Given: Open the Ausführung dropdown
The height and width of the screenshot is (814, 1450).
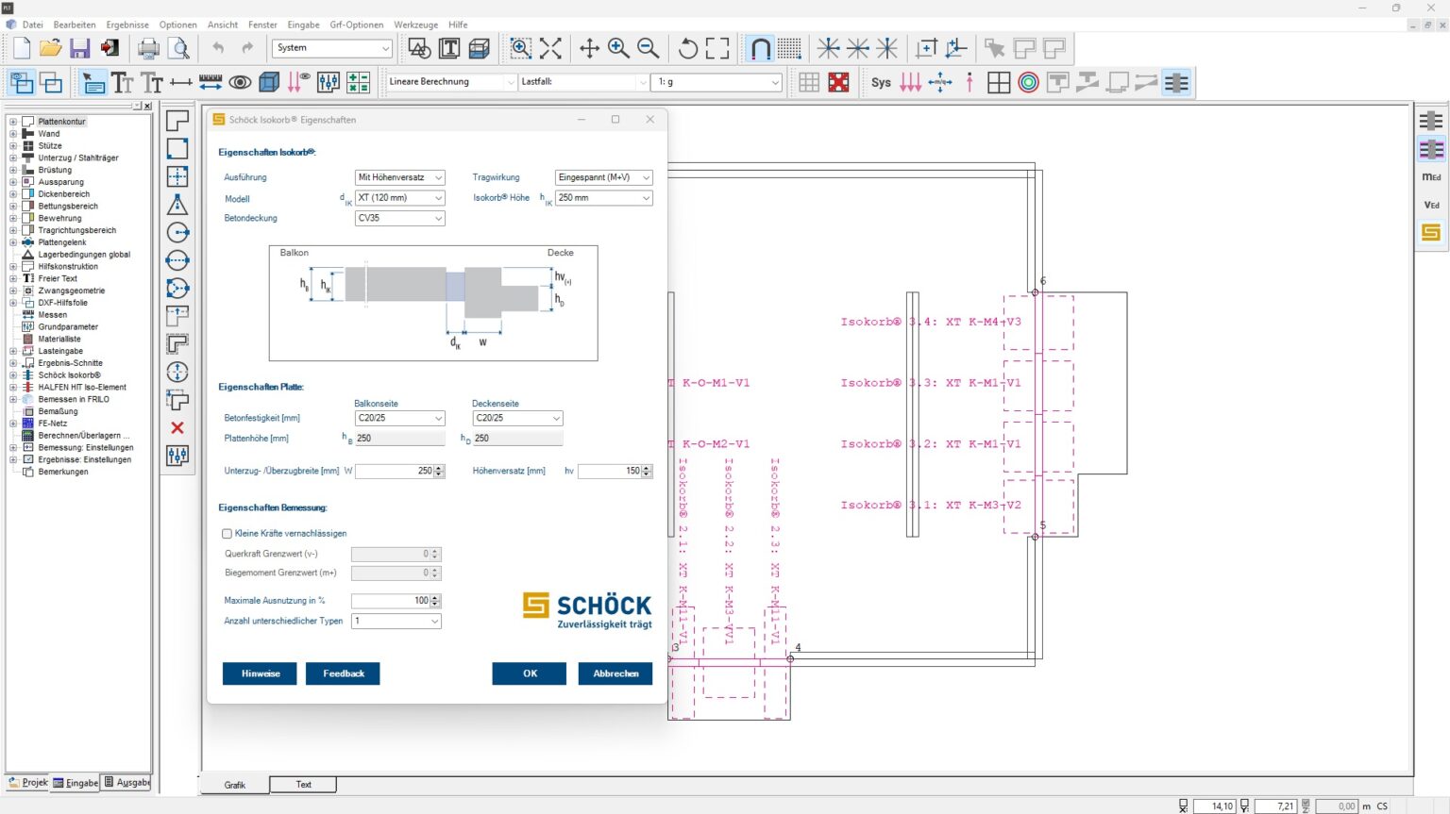Looking at the screenshot, I should (x=399, y=177).
